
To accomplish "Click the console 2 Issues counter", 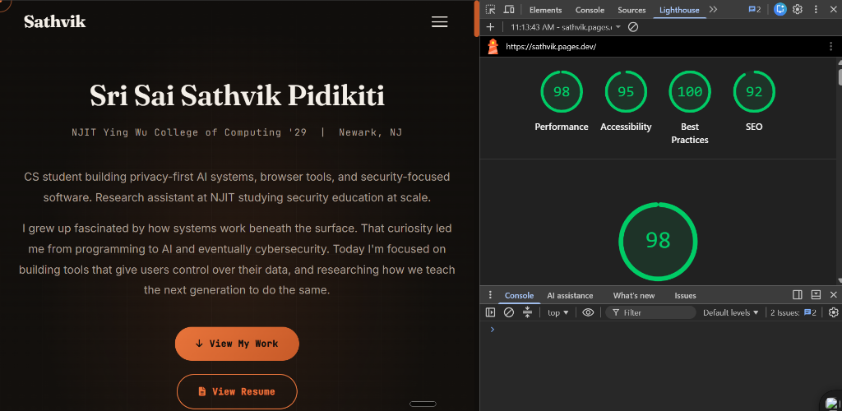I will [x=793, y=312].
